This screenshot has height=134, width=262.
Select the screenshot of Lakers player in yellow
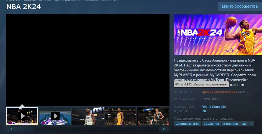click(x=121, y=116)
